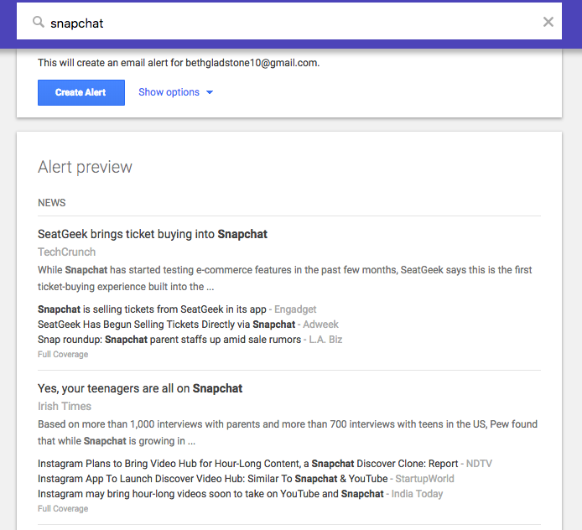Click the magnifying glass search icon
The image size is (582, 530).
[39, 23]
